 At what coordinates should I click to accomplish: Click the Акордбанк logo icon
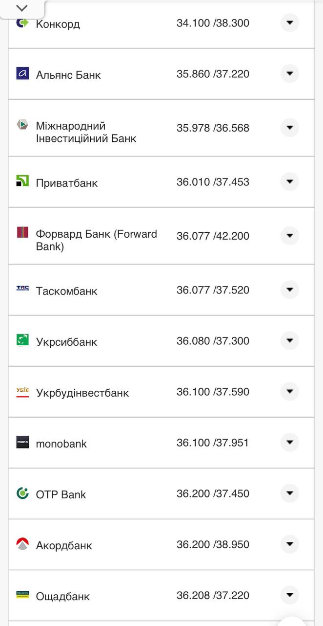point(22,544)
